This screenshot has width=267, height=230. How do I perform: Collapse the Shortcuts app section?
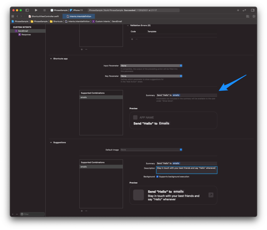(51, 59)
